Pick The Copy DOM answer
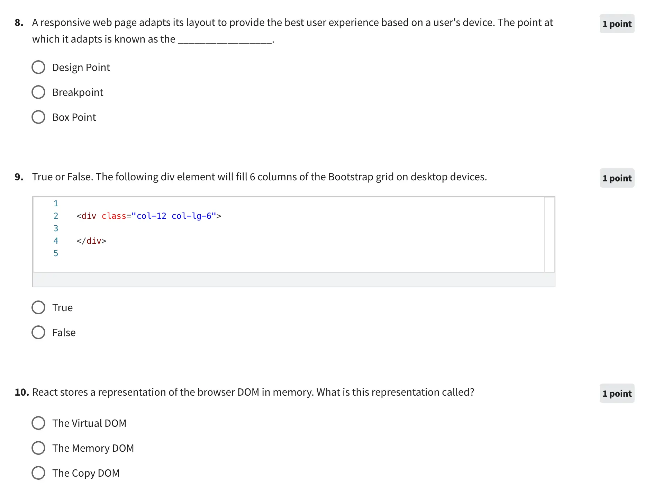Screen dimensions: 654x495 (38, 473)
